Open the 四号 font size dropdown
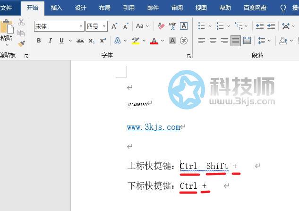The height and width of the screenshot is (211, 299). point(104,26)
